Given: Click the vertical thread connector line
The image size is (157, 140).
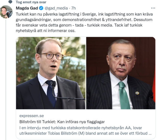Looking at the screenshot, I should (x=6, y=80).
